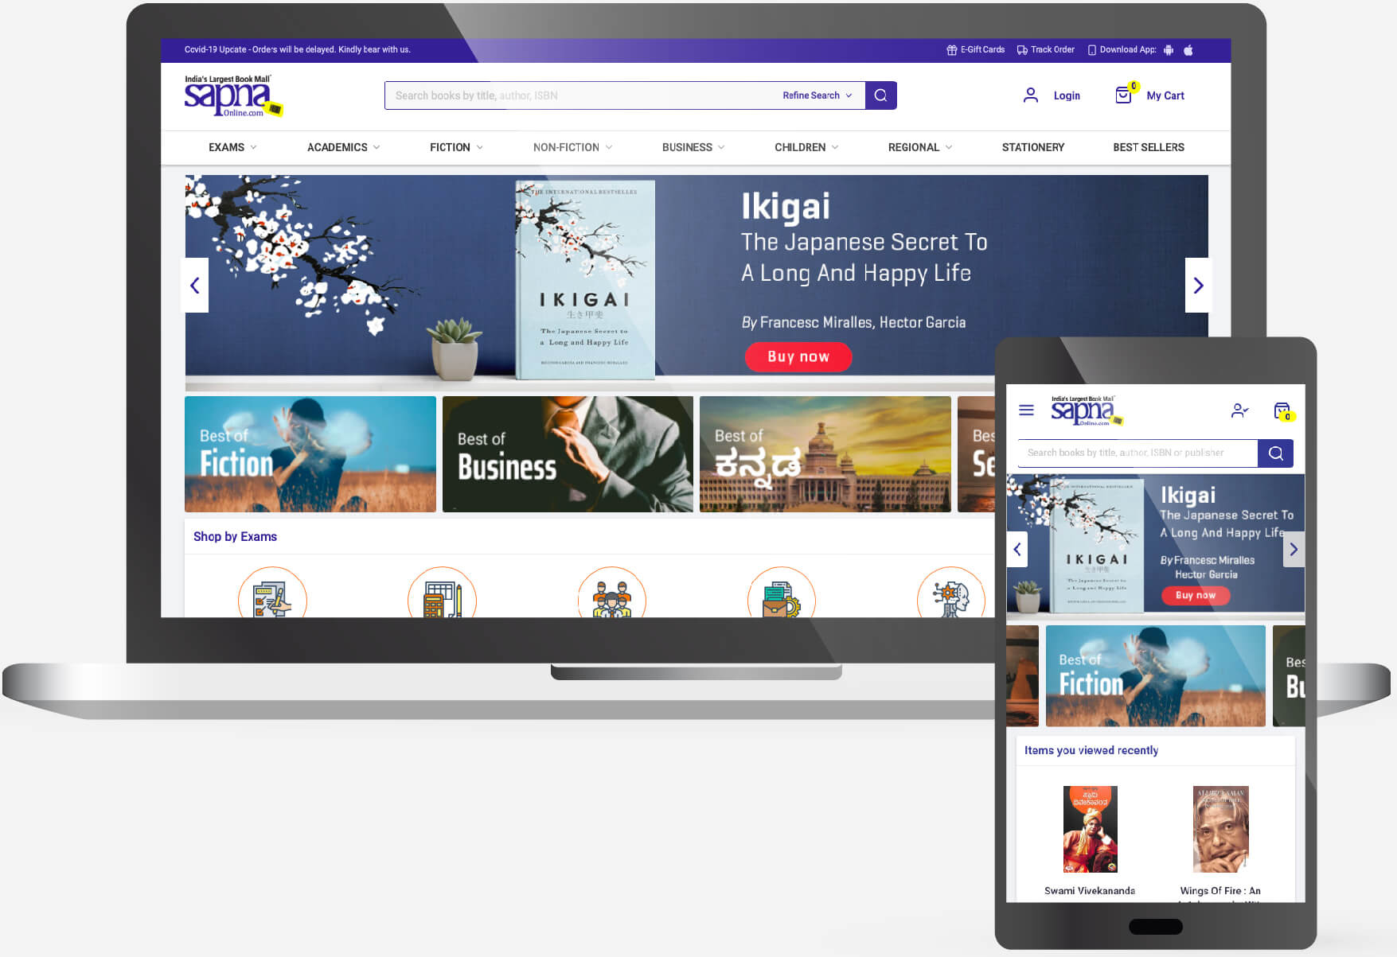Viewport: 1397px width, 957px height.
Task: Expand the EXAMS menu
Action: point(232,147)
